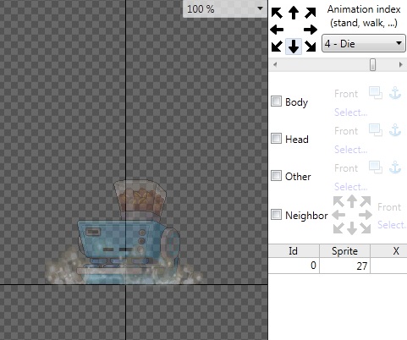
Task: Select the left direction arrow
Action: pos(277,30)
